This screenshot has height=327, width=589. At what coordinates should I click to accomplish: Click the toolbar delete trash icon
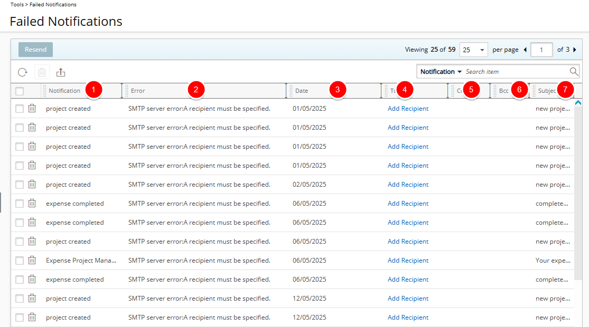pyautogui.click(x=42, y=72)
